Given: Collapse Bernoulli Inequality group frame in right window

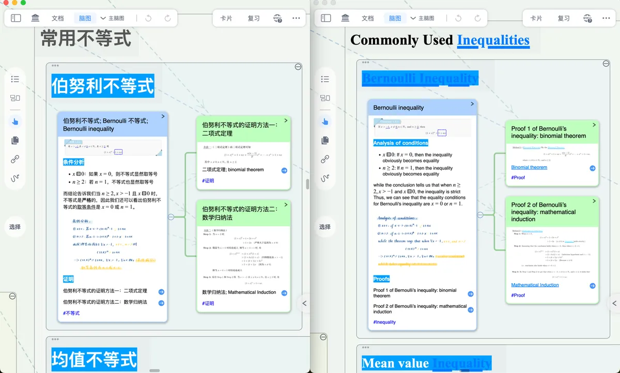Looking at the screenshot, I should (606, 64).
